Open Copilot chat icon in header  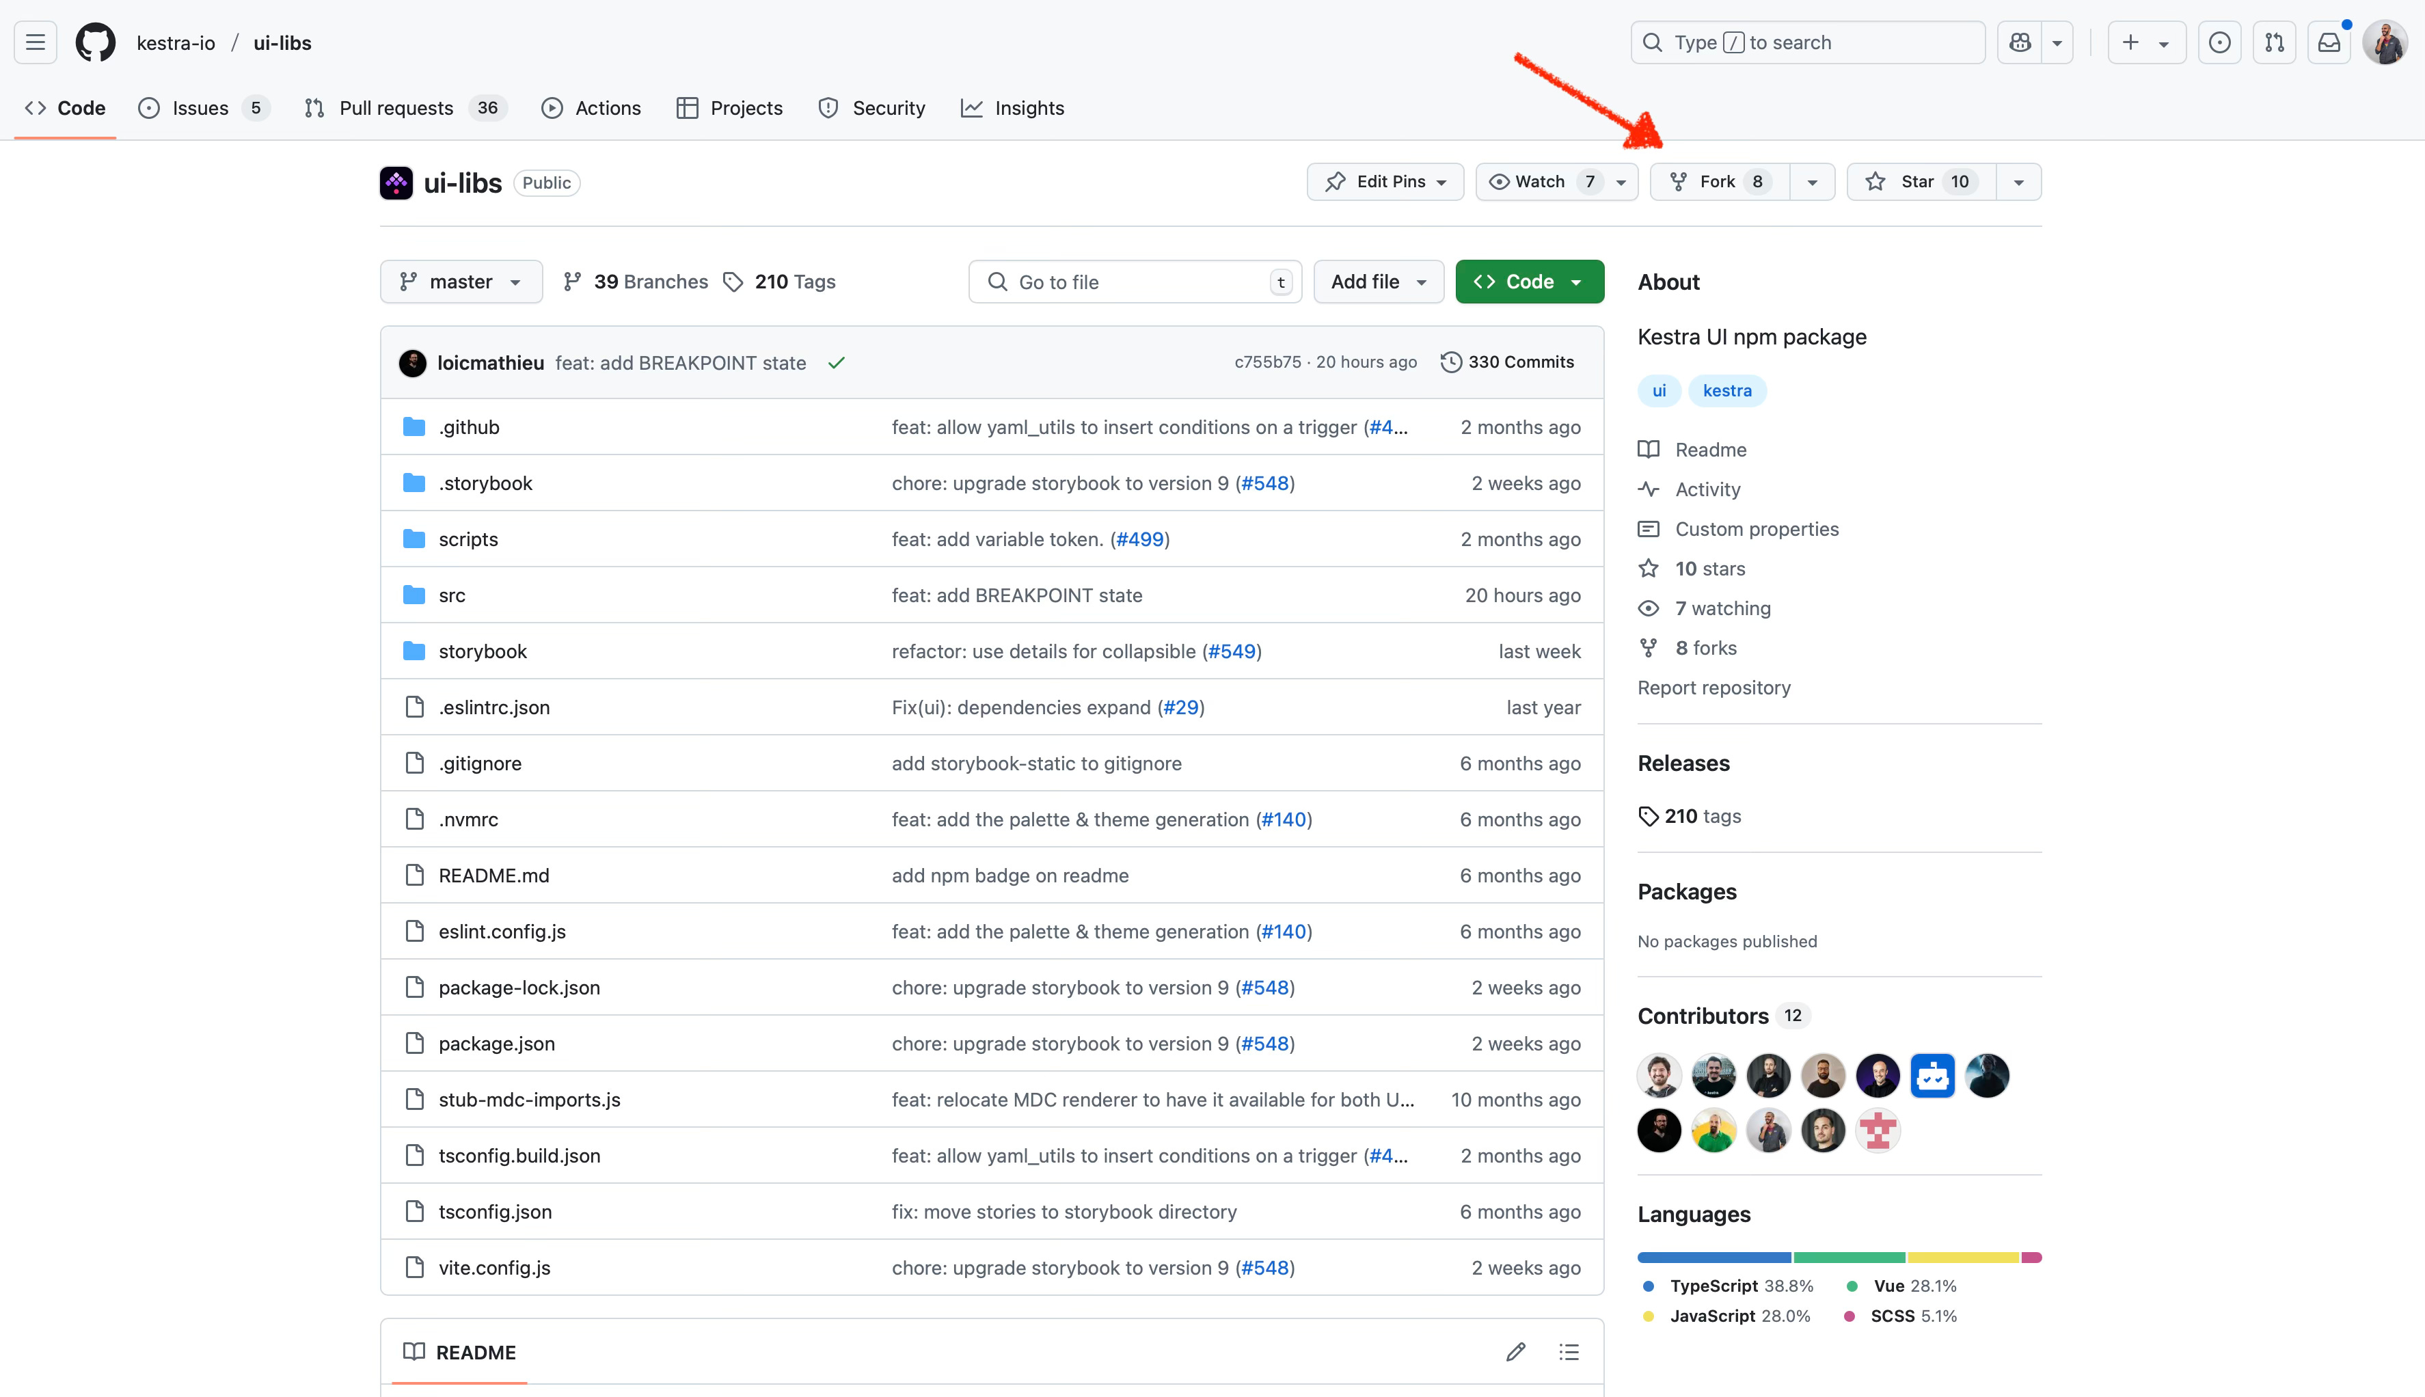(x=2019, y=42)
